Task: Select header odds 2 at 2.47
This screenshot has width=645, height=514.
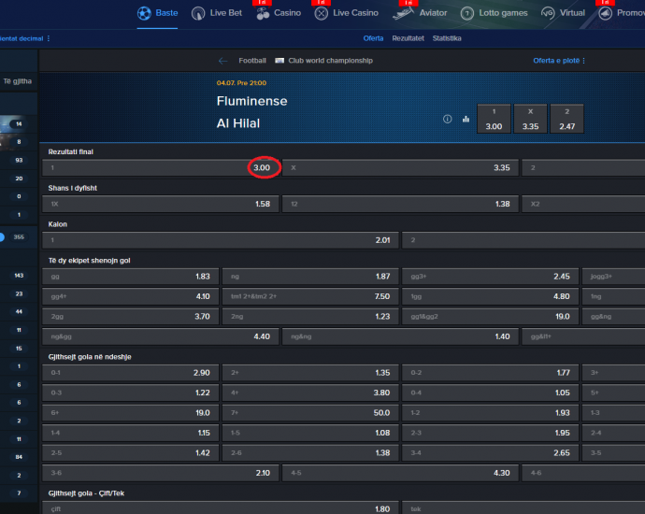Action: [x=566, y=119]
